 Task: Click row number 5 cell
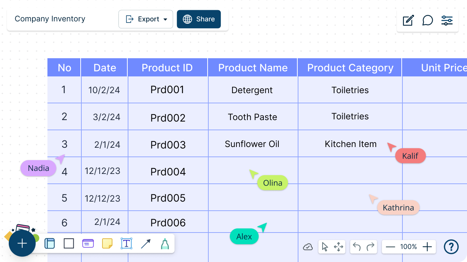64,198
